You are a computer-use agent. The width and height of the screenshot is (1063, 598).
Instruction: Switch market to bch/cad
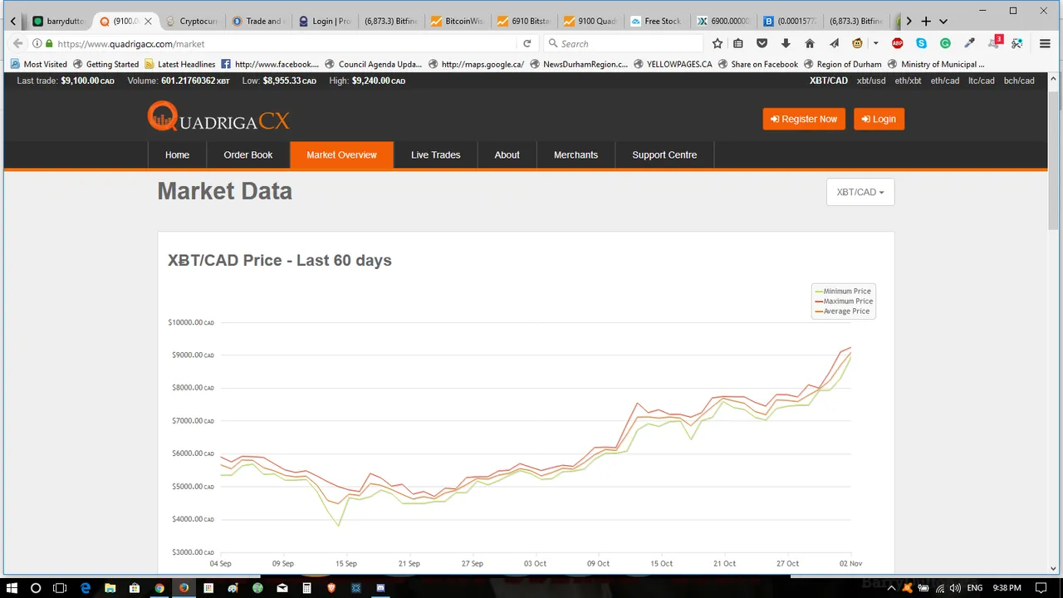[1019, 81]
